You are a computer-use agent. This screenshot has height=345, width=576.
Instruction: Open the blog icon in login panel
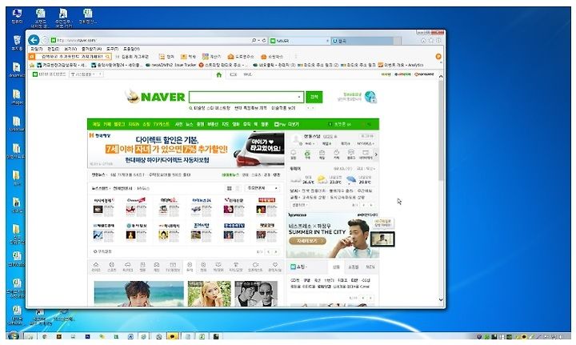pyautogui.click(x=351, y=154)
